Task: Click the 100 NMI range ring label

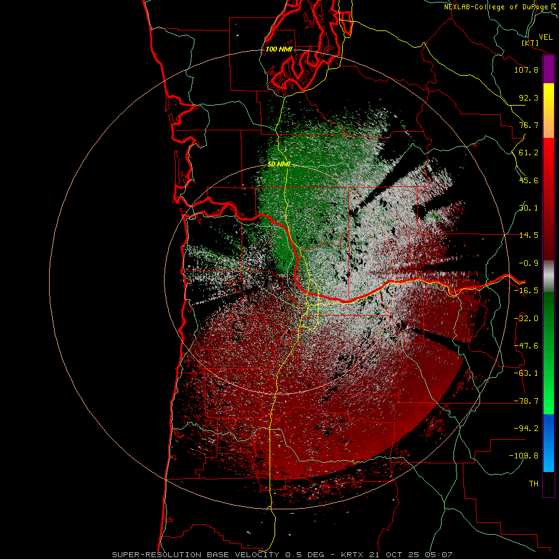Action: point(279,49)
